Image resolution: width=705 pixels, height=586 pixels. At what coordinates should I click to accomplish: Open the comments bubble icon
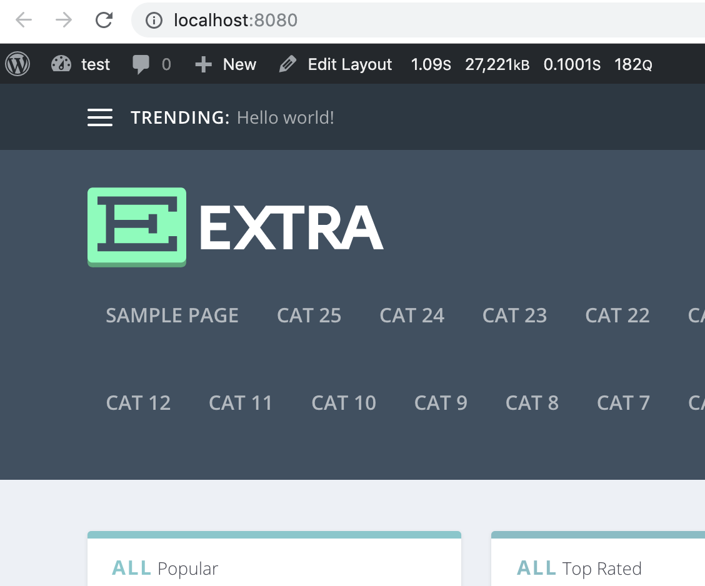pos(141,64)
